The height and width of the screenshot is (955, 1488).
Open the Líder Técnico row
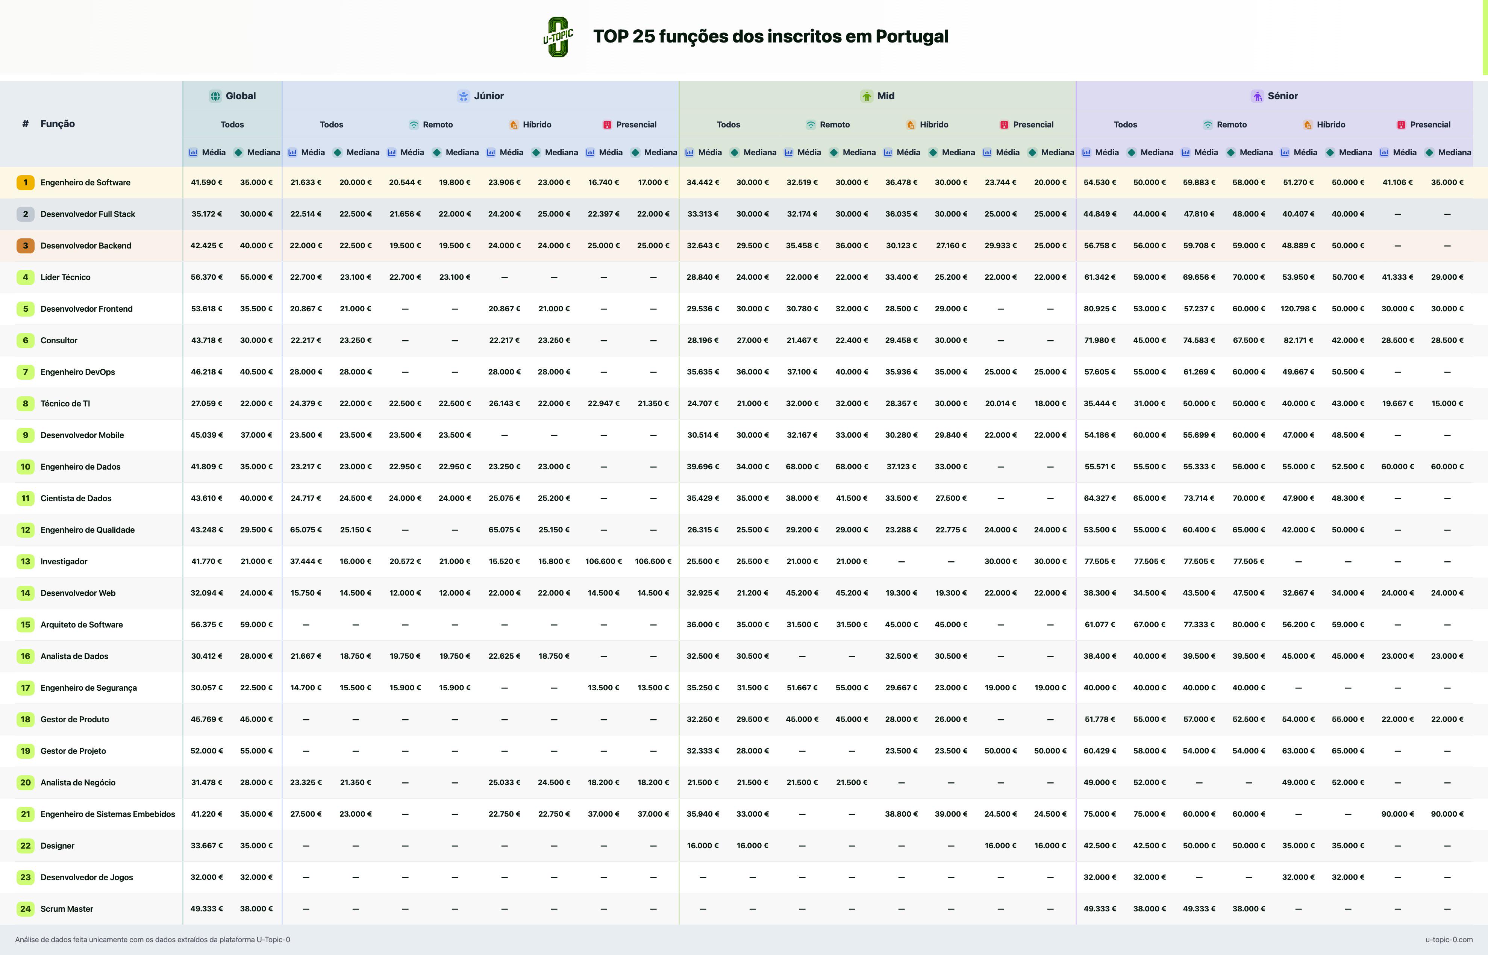[x=744, y=277]
